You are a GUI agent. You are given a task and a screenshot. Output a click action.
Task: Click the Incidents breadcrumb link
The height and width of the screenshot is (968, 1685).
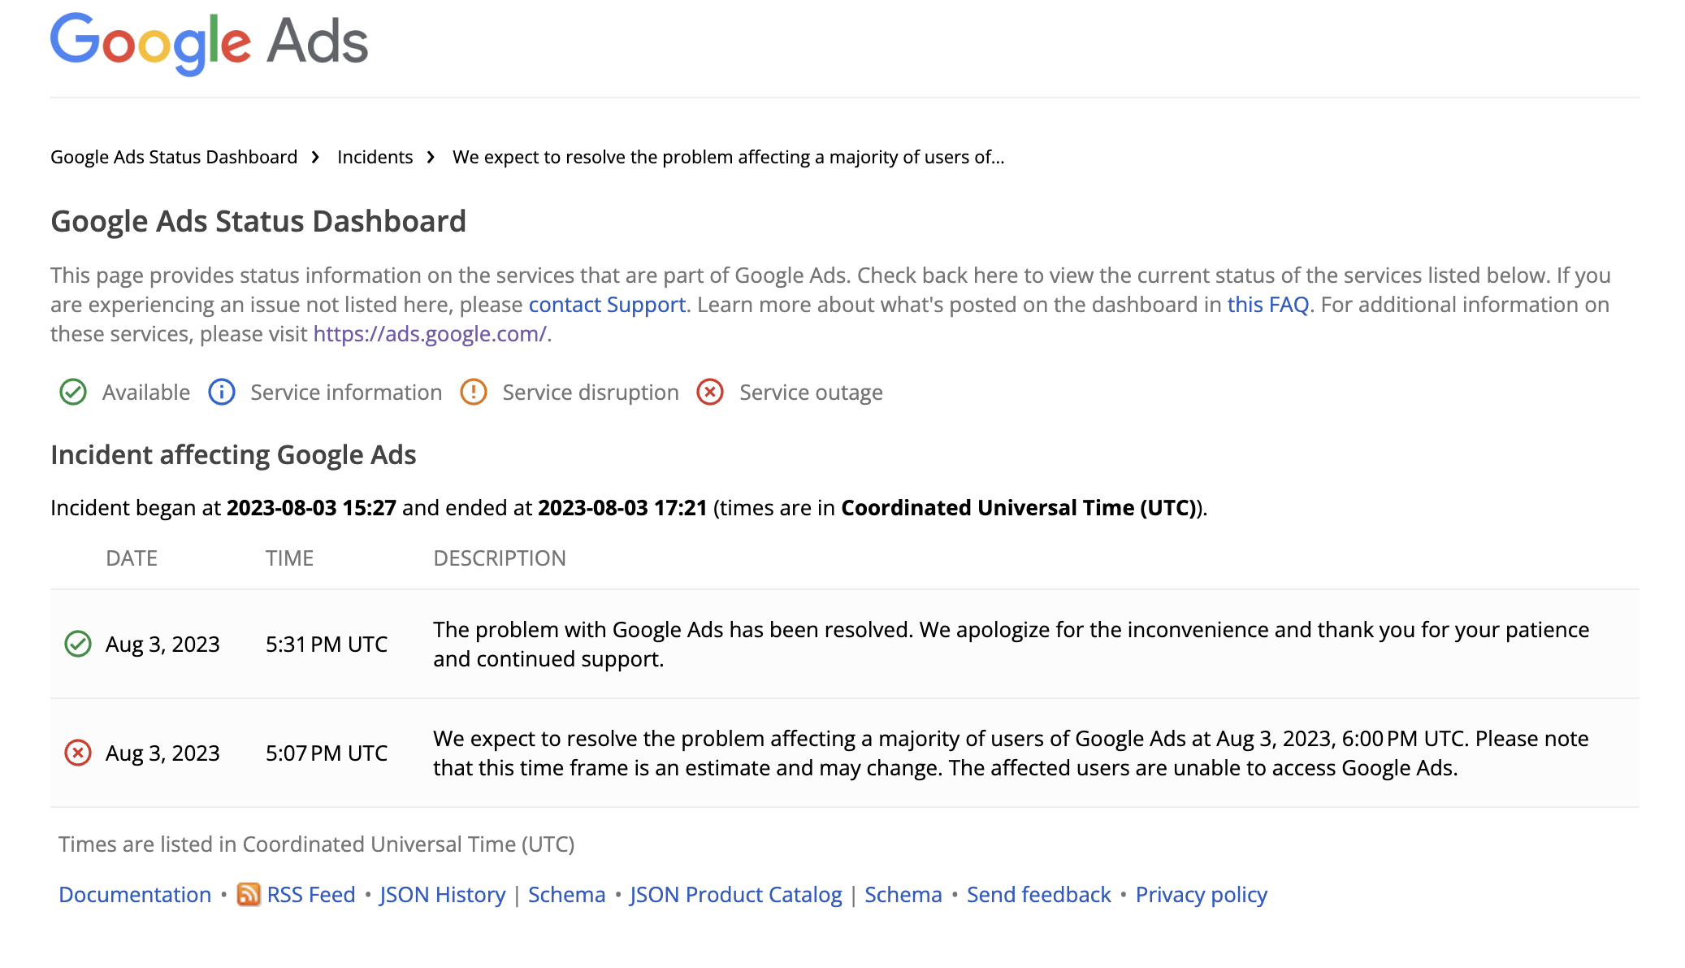point(374,155)
